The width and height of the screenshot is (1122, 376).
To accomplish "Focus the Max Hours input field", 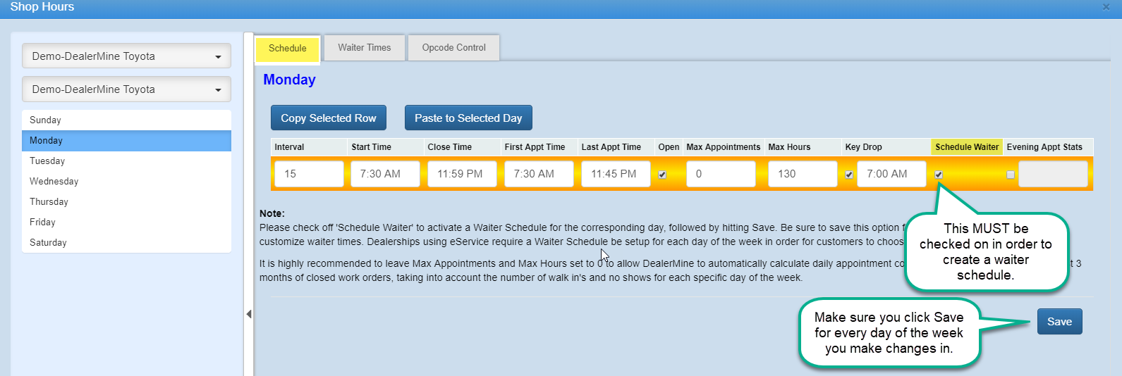I will 803,174.
